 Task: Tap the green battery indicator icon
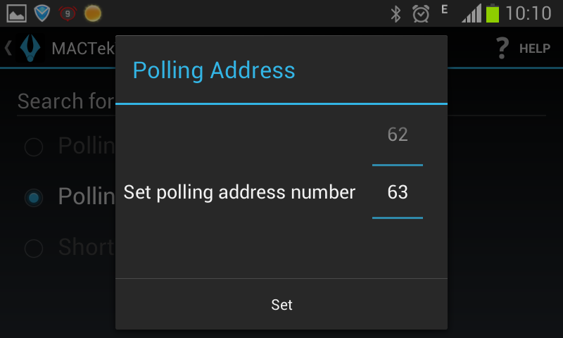coord(493,13)
